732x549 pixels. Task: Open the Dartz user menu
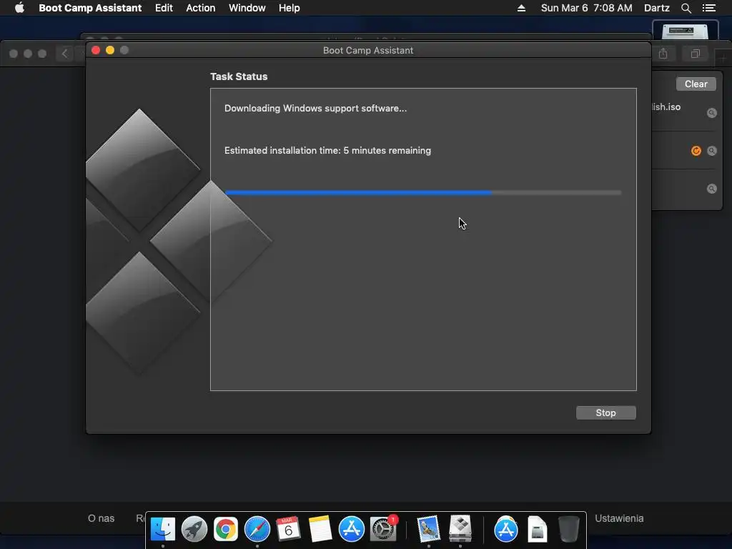[656, 8]
